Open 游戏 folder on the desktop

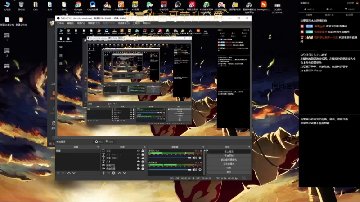point(64,6)
